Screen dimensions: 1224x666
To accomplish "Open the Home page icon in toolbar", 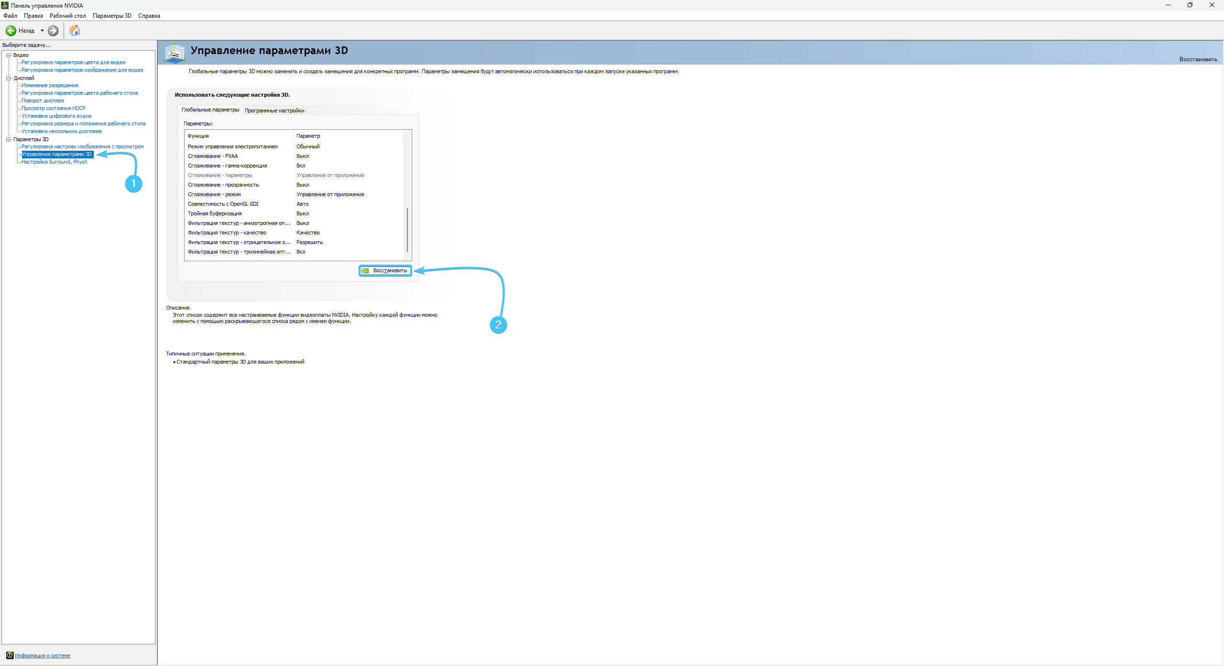I will click(75, 31).
